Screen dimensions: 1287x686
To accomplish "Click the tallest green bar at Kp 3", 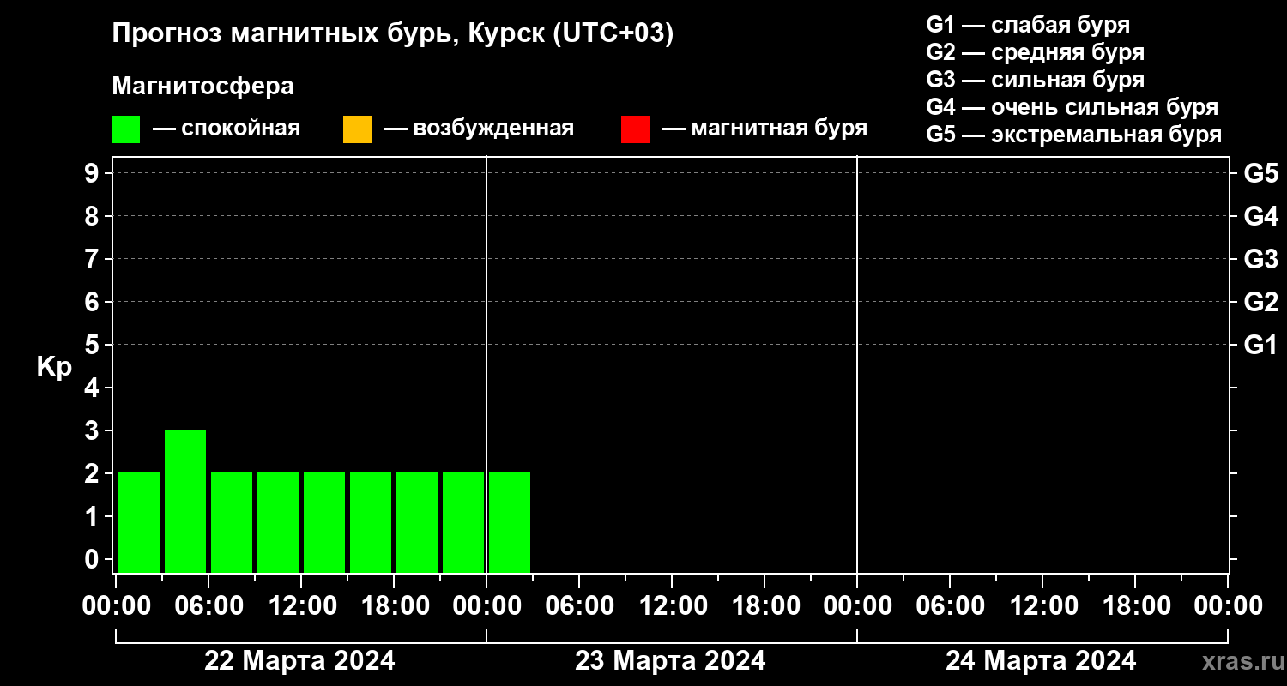I will click(185, 501).
